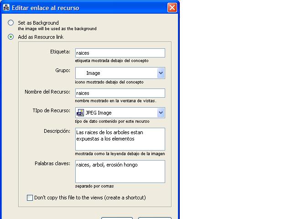Close the Editar enlace al recurso dialog
The width and height of the screenshot is (292, 219).
tap(172, 8)
